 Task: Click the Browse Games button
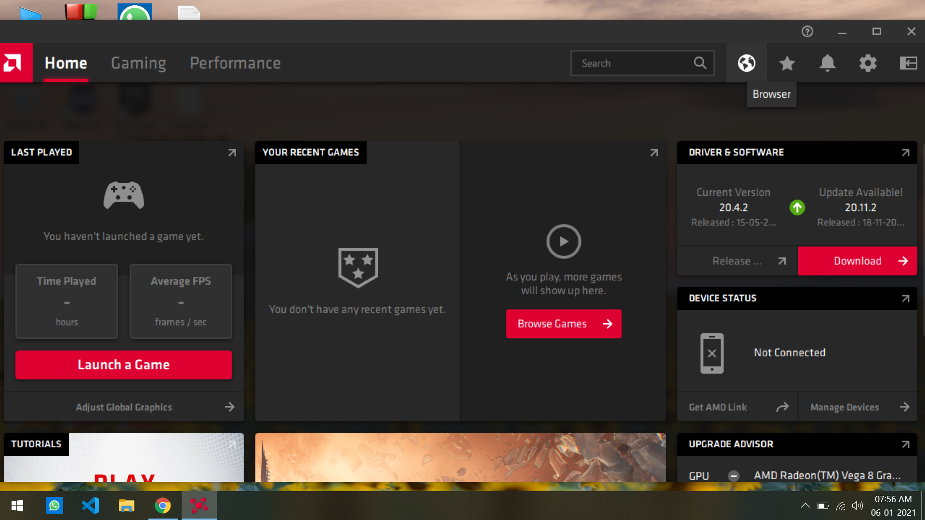[564, 324]
